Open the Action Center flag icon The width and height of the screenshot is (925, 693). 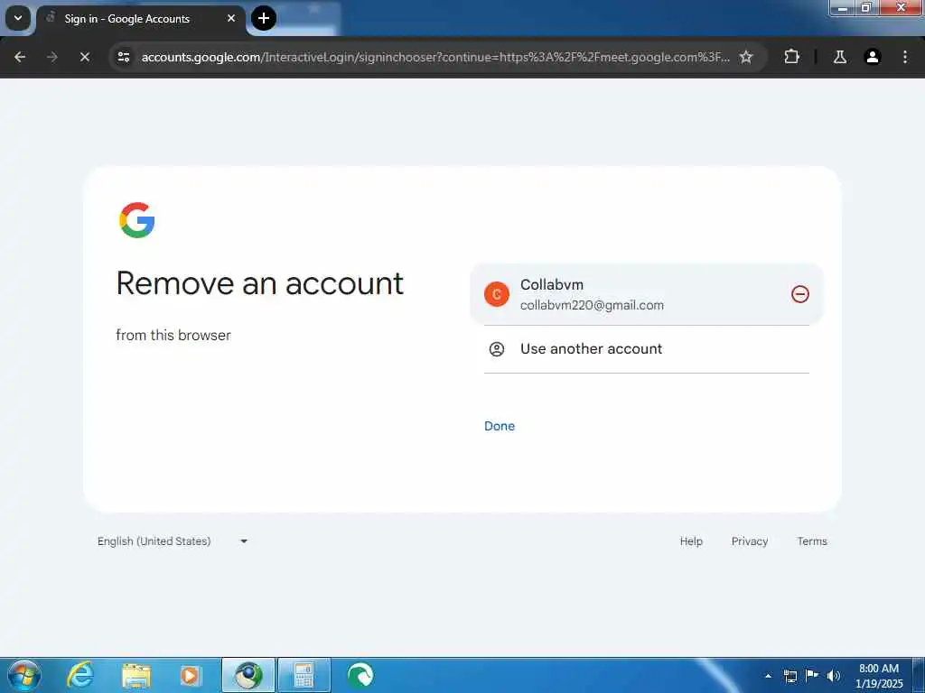(x=812, y=675)
